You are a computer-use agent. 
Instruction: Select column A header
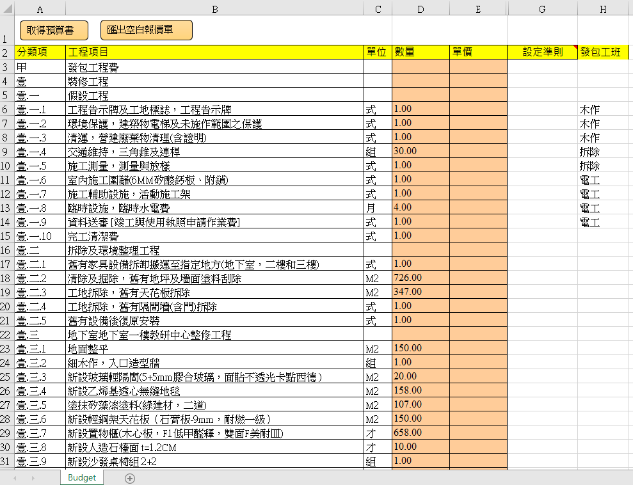[40, 9]
